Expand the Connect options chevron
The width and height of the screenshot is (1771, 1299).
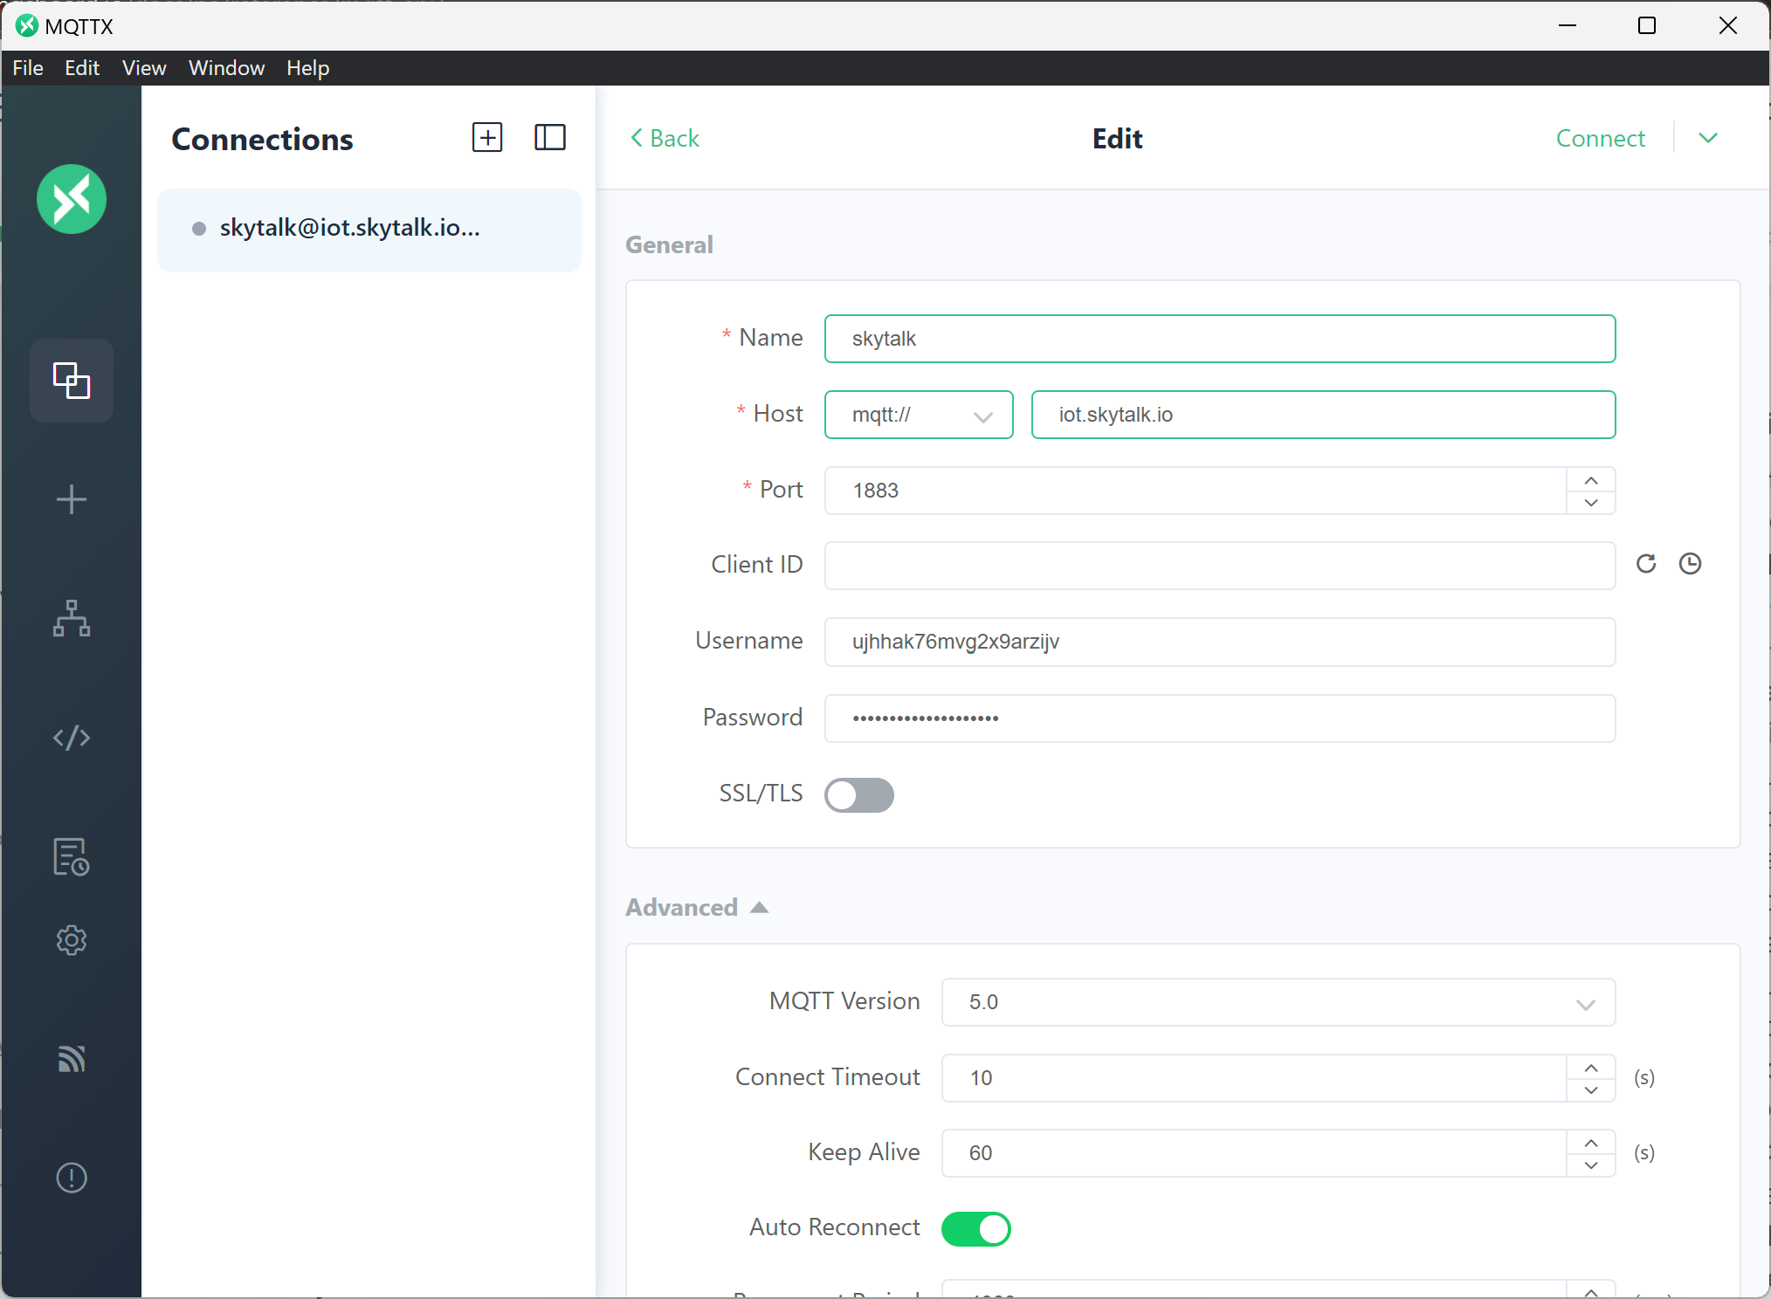(1708, 138)
